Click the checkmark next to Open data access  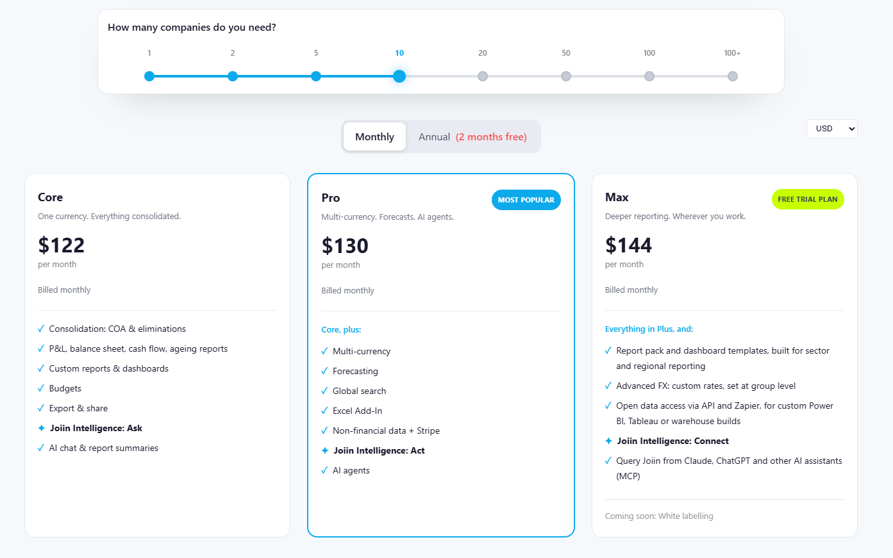tap(608, 406)
